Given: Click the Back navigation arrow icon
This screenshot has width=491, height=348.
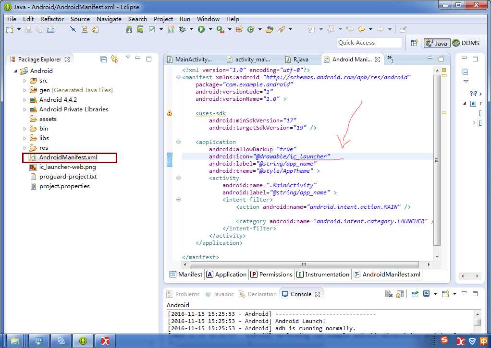Looking at the screenshot, I should pos(361,30).
